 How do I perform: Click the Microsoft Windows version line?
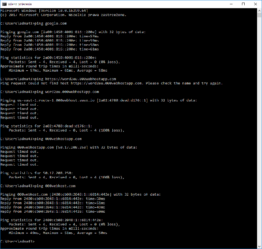44,11
